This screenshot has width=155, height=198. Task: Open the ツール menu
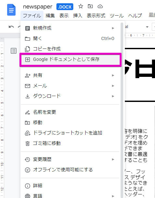pyautogui.click(x=117, y=16)
